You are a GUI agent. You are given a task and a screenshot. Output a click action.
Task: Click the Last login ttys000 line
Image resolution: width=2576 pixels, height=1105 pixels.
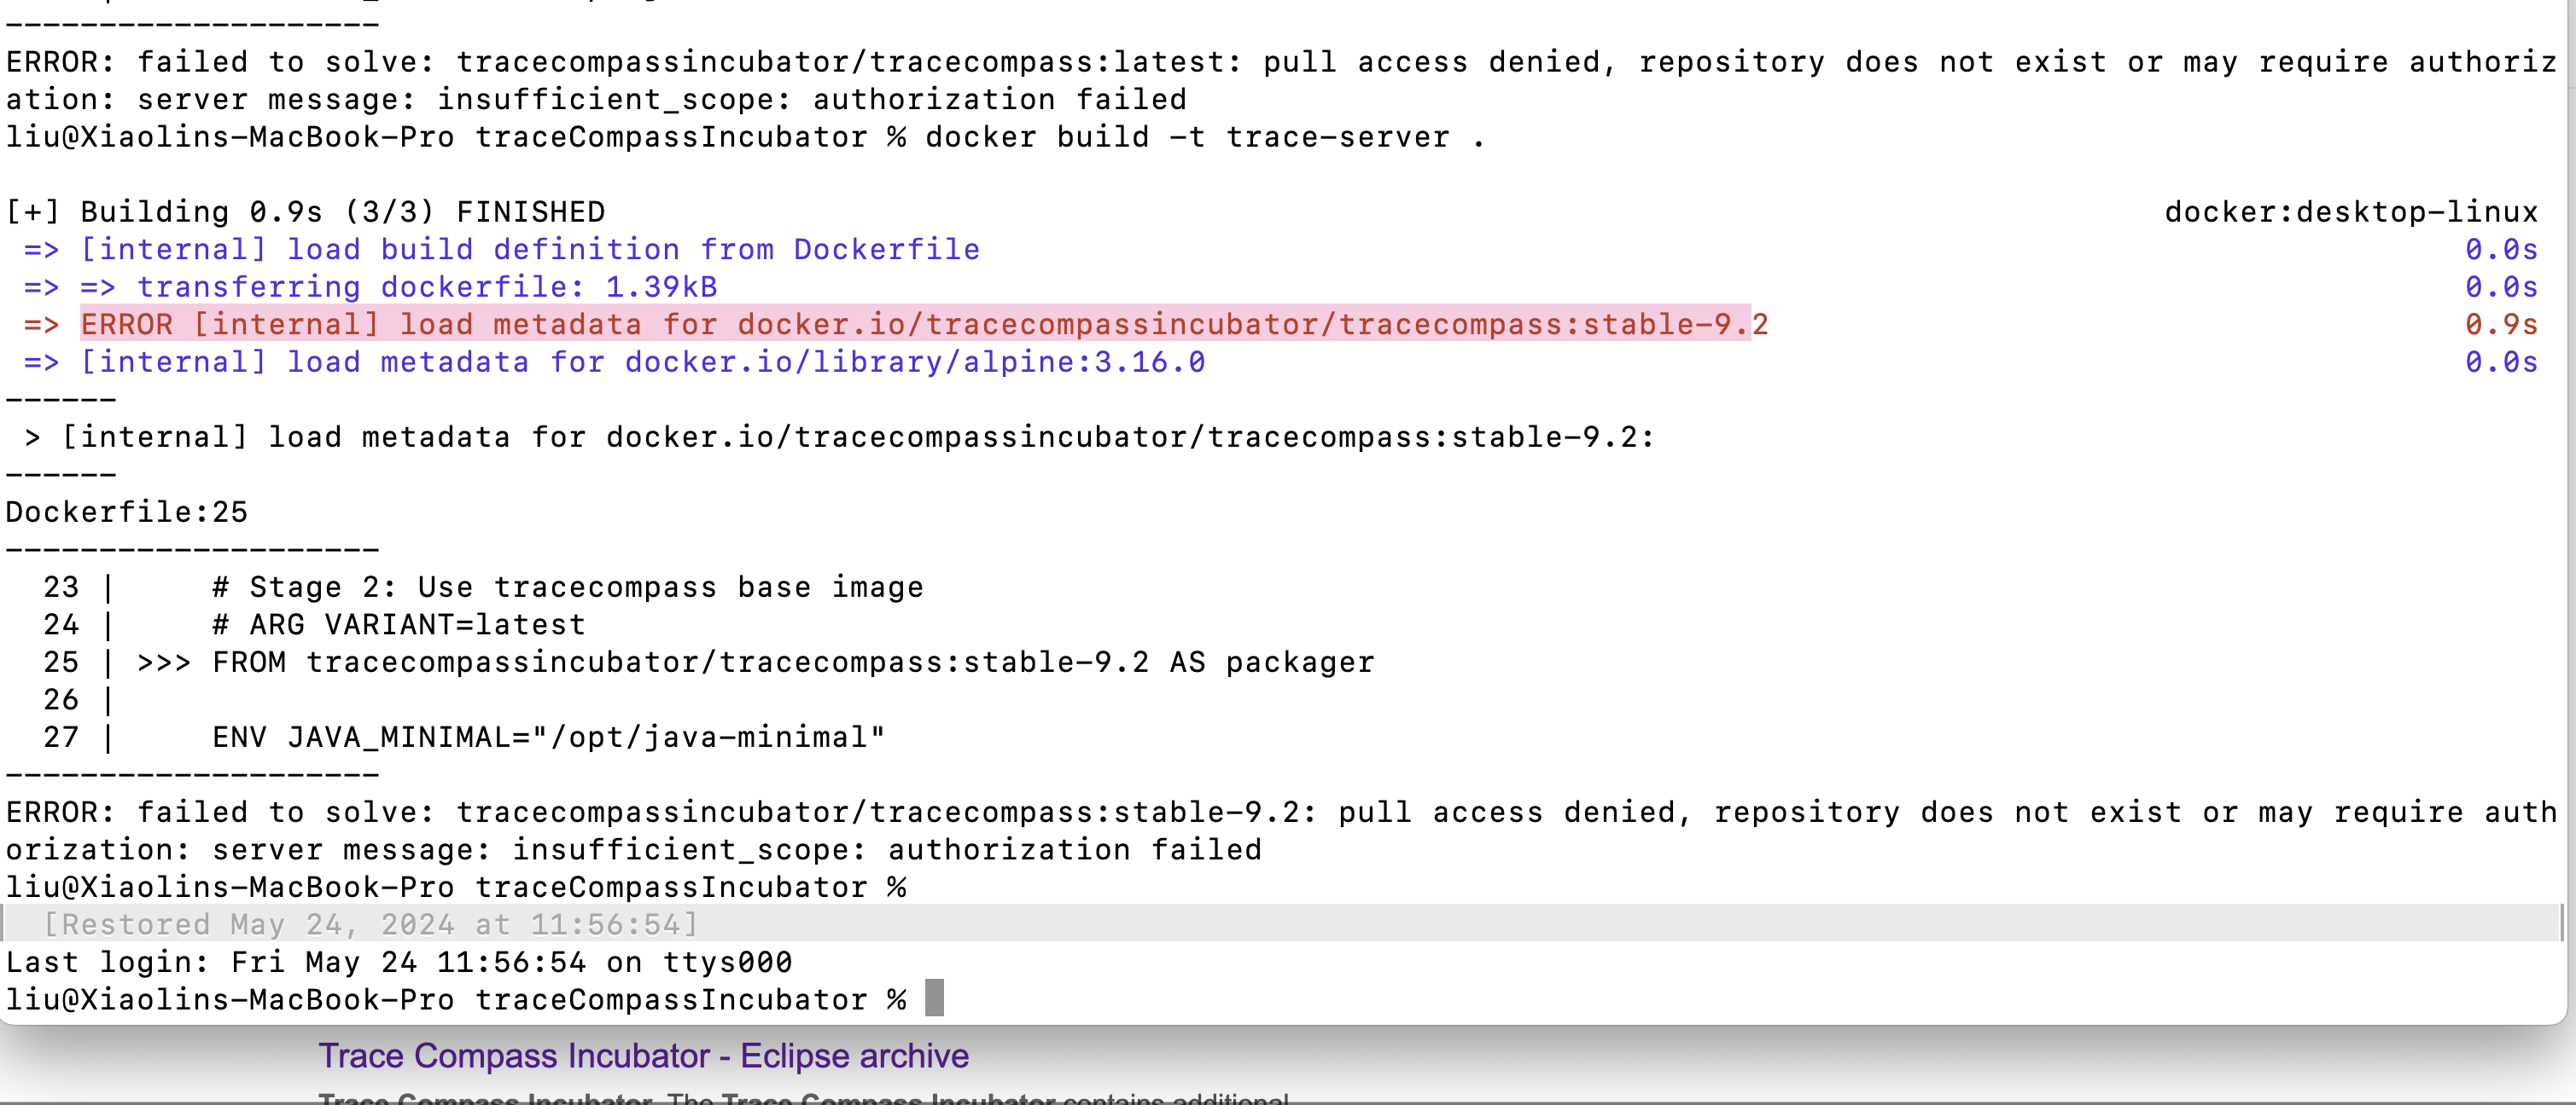(x=398, y=961)
